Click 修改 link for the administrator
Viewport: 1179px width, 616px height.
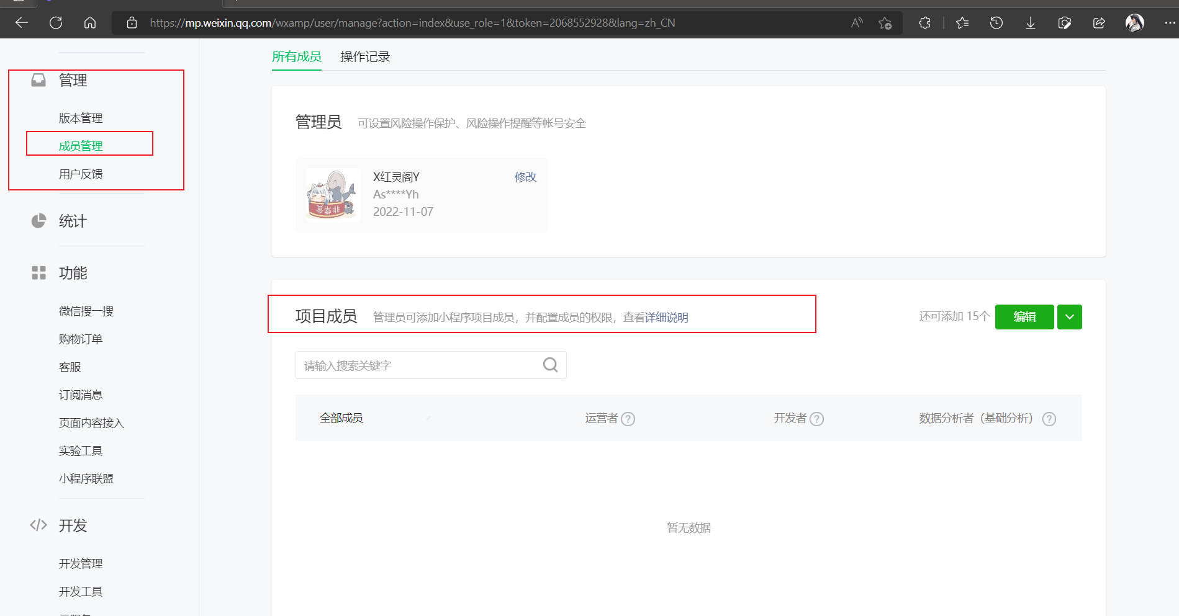point(525,177)
